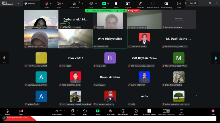Click Paskah's AI Notetaker tile
Screen dimensions: 220x123
(x=179, y=19)
